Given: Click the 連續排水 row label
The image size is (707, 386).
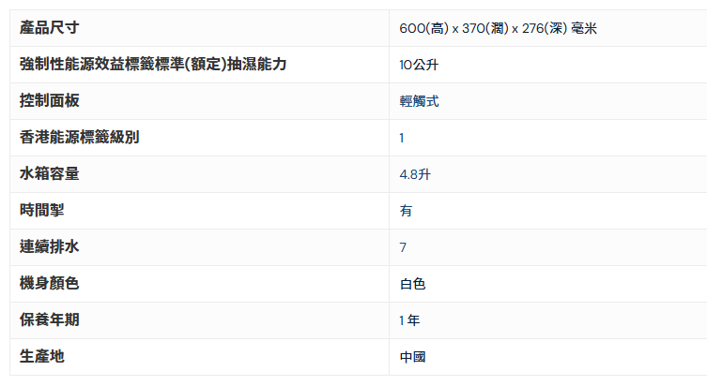Looking at the screenshot, I should [x=50, y=247].
